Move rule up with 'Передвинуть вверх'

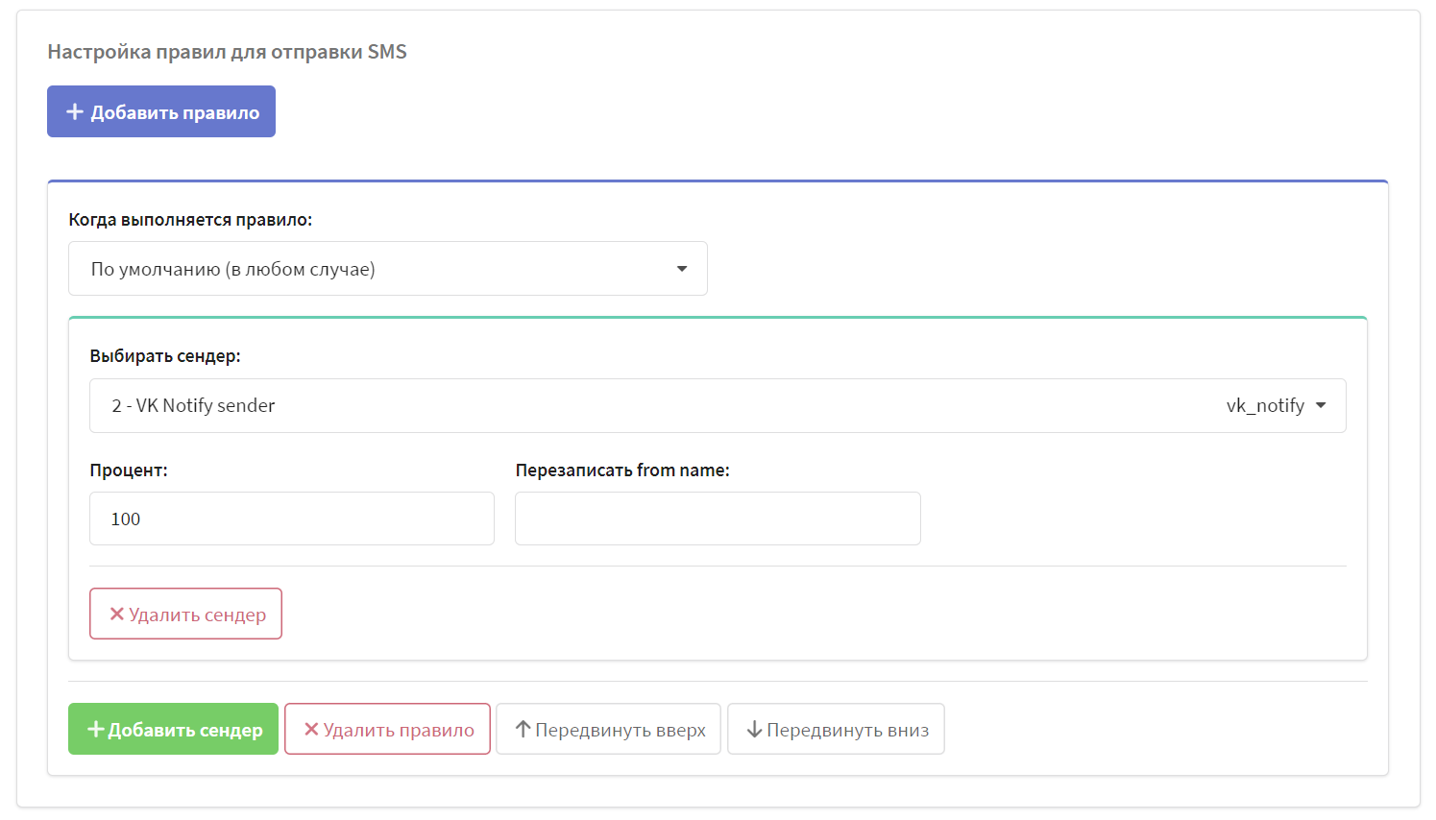click(x=608, y=729)
